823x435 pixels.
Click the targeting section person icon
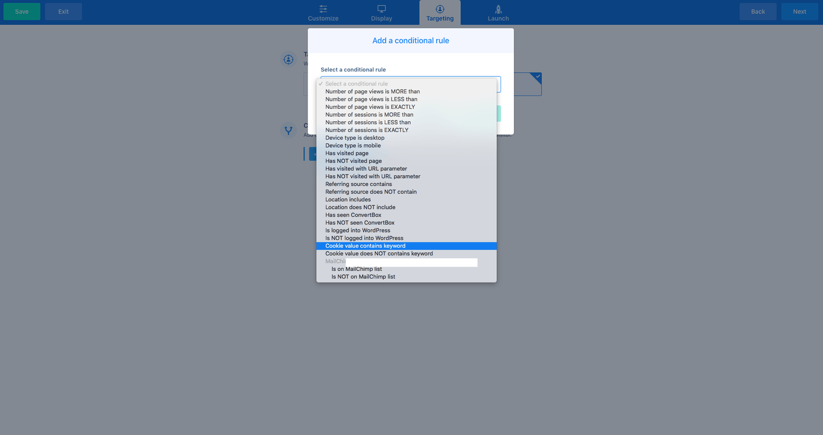coord(289,60)
